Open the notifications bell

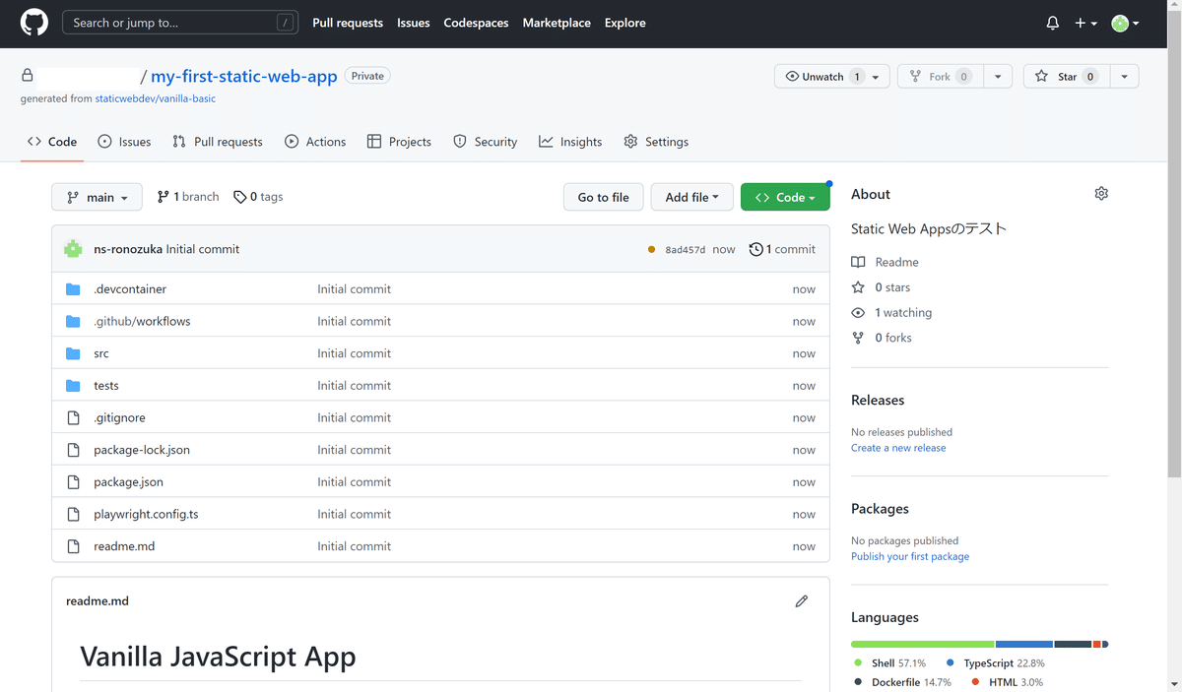point(1052,23)
